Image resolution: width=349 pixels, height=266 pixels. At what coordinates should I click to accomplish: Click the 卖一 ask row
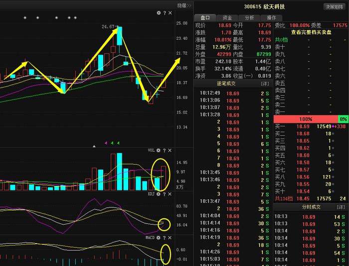point(310,112)
